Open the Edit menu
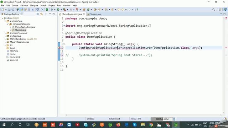The image size is (228, 128). [8, 6]
